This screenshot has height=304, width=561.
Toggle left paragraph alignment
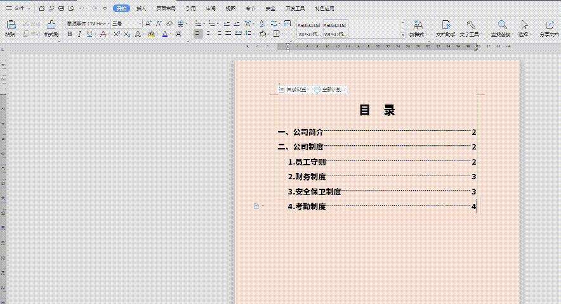[197, 34]
